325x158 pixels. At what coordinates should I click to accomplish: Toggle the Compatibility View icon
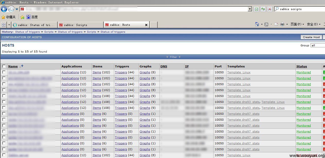point(256,9)
